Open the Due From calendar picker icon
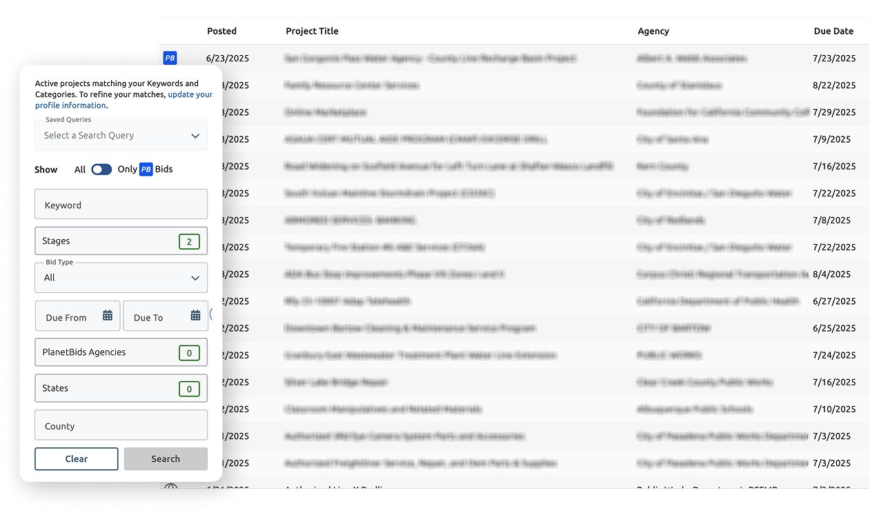Screen dimensions: 870x517 click(108, 316)
